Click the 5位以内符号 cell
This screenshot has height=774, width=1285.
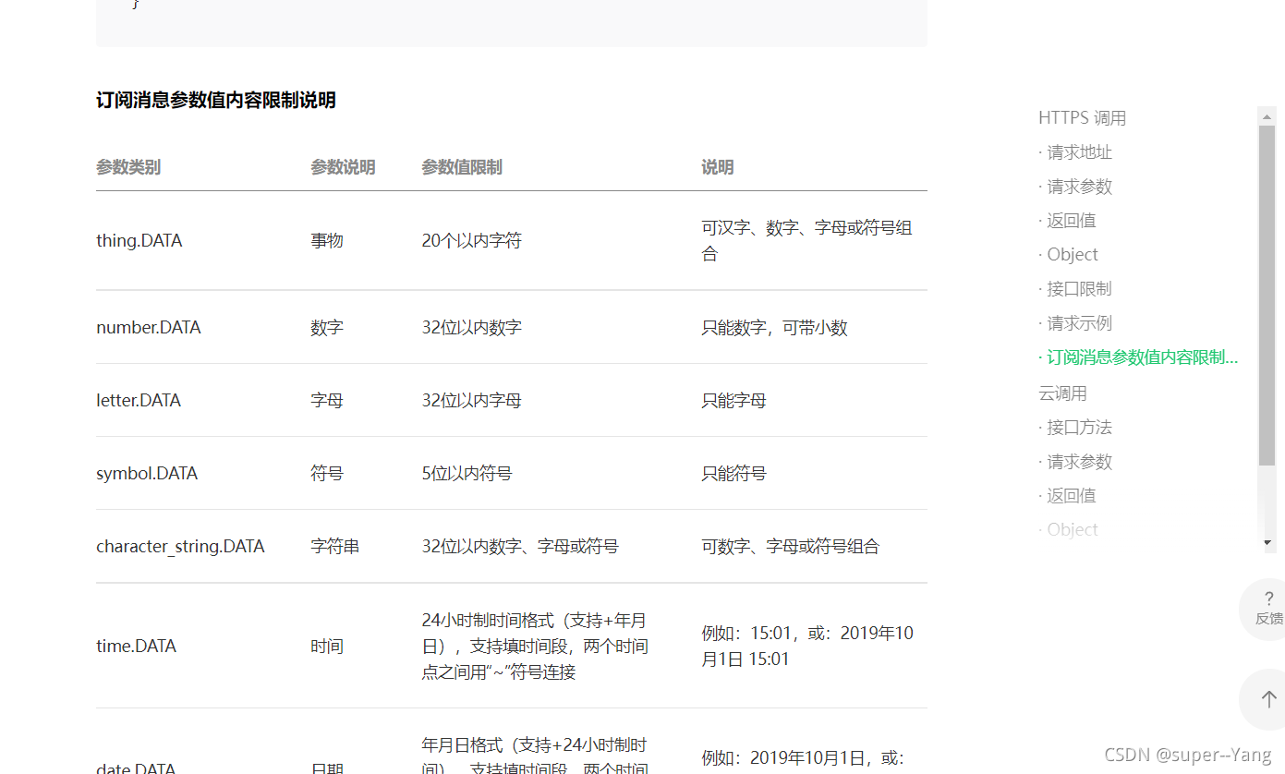click(467, 474)
